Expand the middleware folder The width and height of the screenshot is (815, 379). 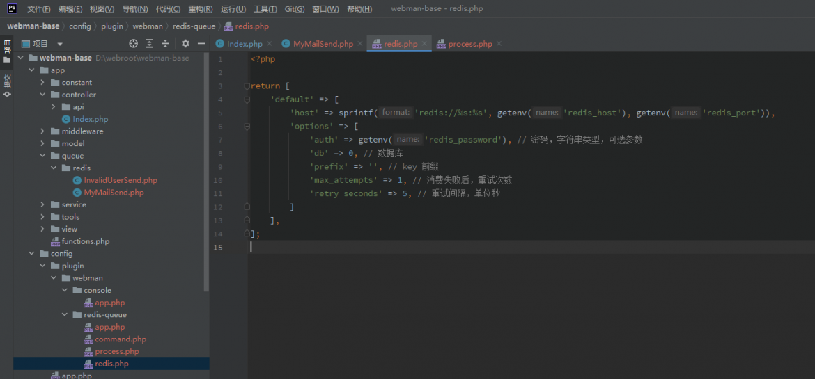coord(42,131)
